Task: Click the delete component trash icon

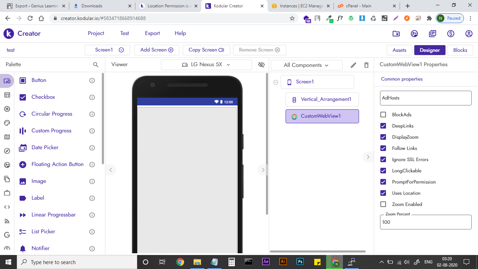Action: (x=366, y=65)
